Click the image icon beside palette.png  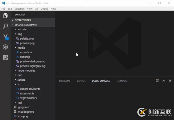(x=17, y=39)
